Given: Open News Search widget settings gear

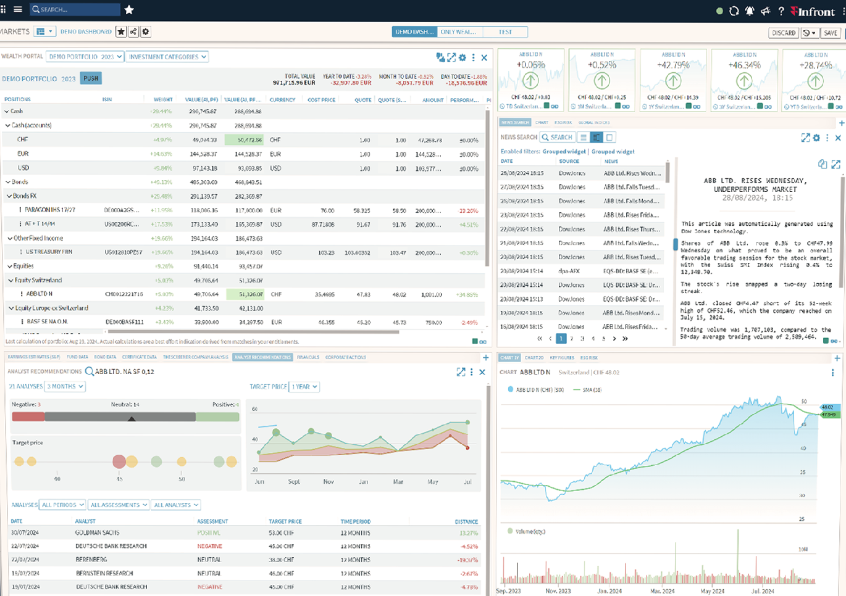Looking at the screenshot, I should (816, 138).
